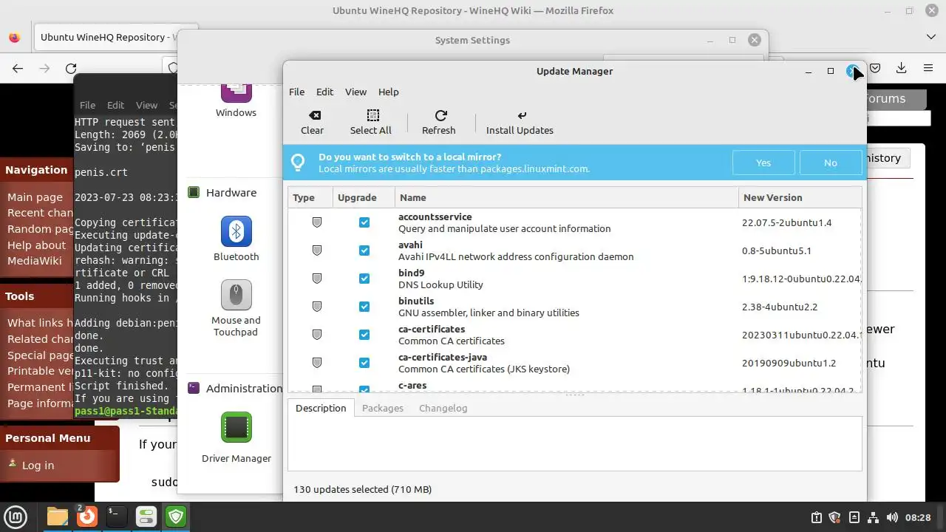The width and height of the screenshot is (946, 532).
Task: Click the volume icon in the system tray
Action: point(892,517)
